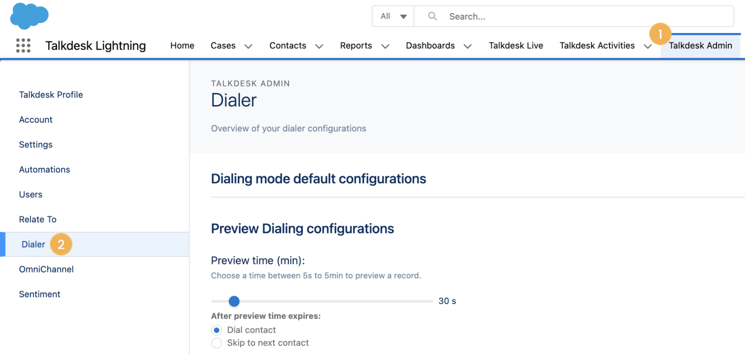Image resolution: width=745 pixels, height=354 pixels.
Task: Expand the Contacts tab chevron menu
Action: (x=319, y=46)
